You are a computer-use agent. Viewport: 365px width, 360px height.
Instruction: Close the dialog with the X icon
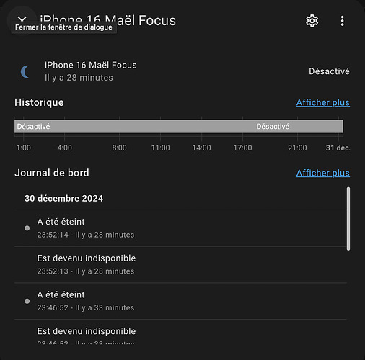[x=22, y=19]
